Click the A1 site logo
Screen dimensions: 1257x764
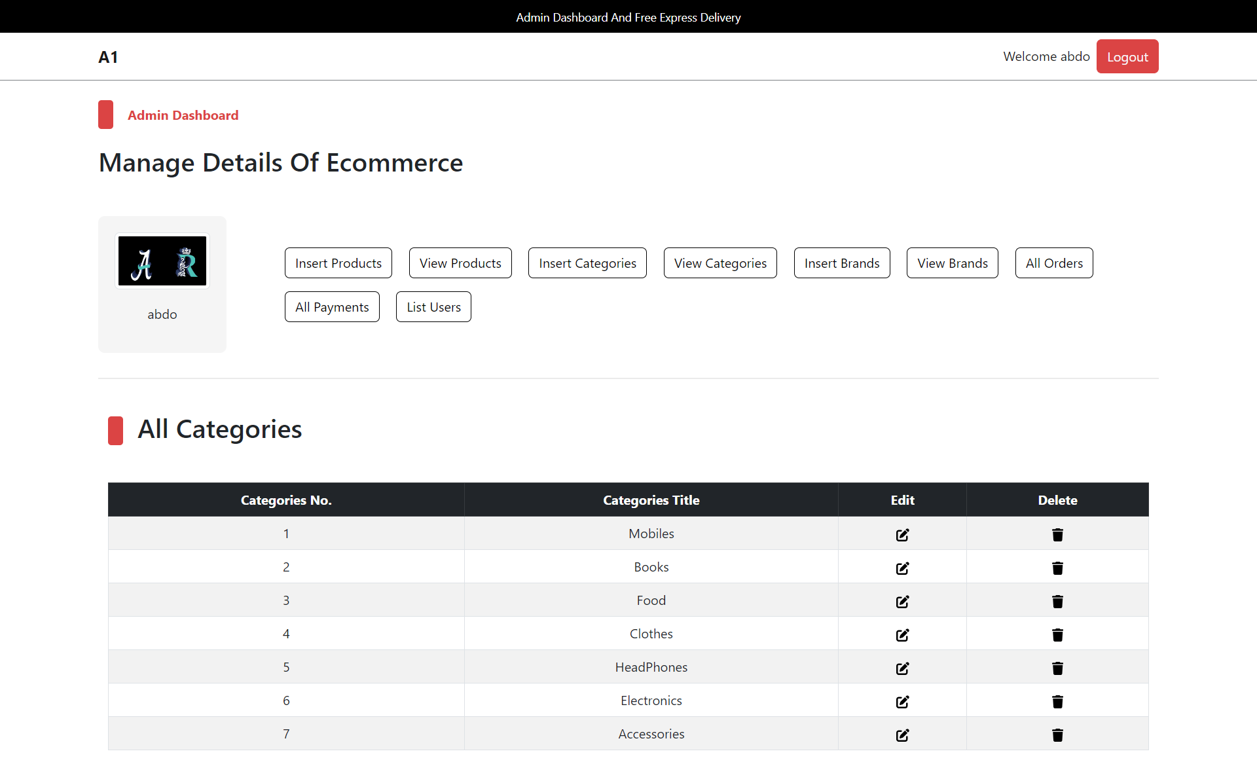108,57
